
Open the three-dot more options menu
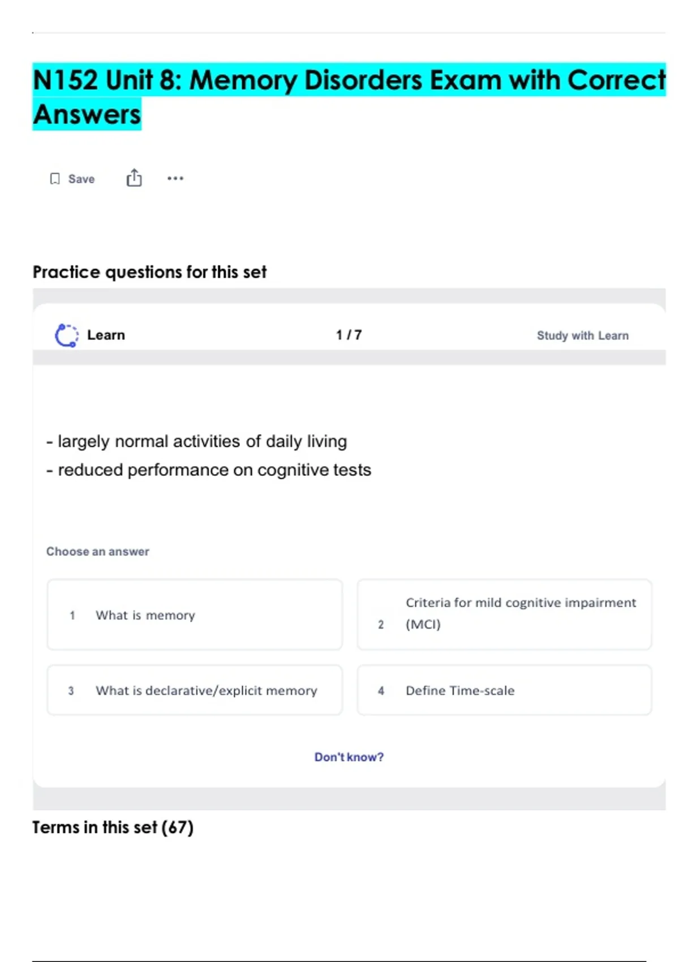click(x=175, y=178)
